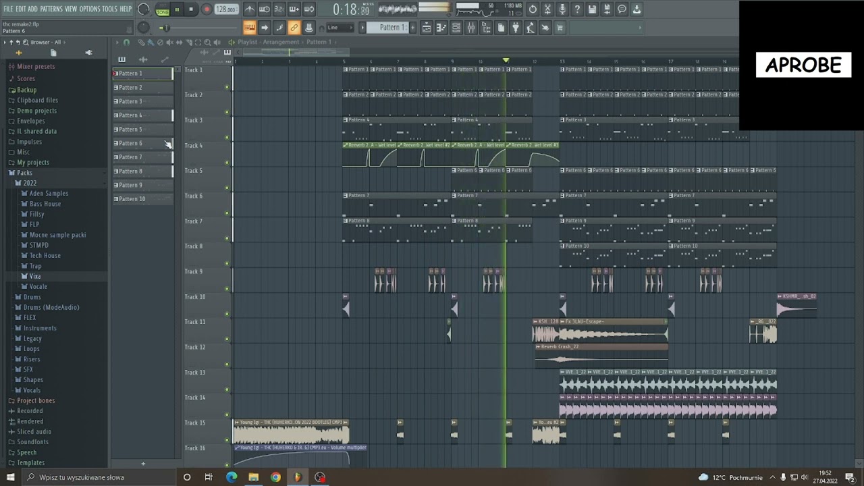This screenshot has height=486, width=864.
Task: Toggle the playlist magnet snap icon
Action: point(126,42)
